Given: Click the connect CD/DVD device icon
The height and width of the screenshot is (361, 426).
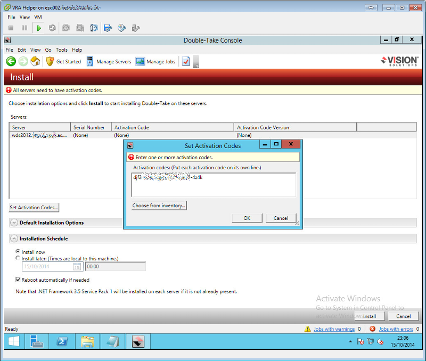Looking at the screenshot, I should (x=122, y=28).
